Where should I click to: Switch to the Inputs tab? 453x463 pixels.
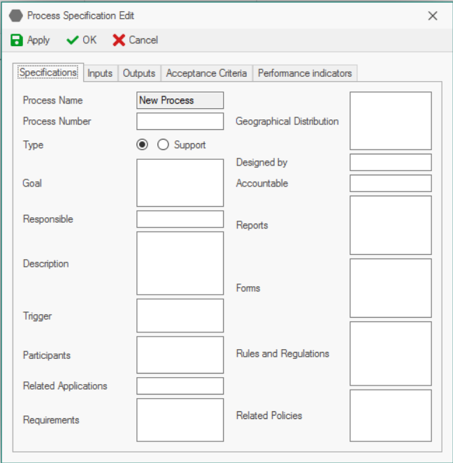(x=100, y=73)
